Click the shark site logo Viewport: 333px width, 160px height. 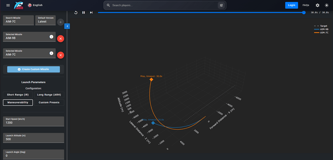click(19, 5)
